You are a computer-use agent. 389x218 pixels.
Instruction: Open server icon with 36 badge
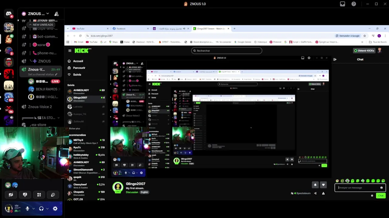[9, 109]
